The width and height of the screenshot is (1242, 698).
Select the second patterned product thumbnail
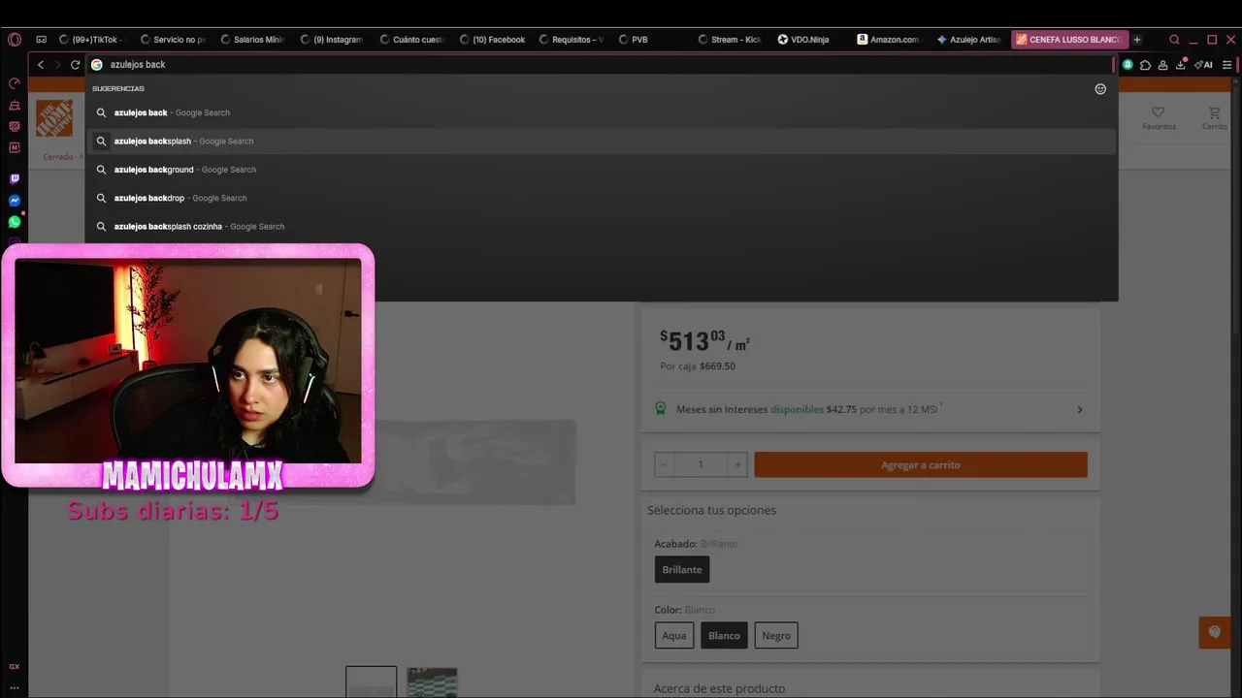[x=432, y=682]
